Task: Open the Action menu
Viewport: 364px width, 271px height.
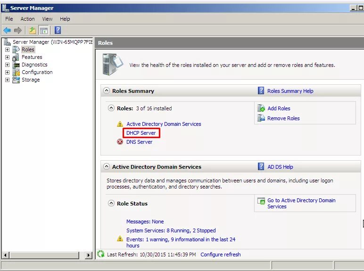Action: point(27,19)
